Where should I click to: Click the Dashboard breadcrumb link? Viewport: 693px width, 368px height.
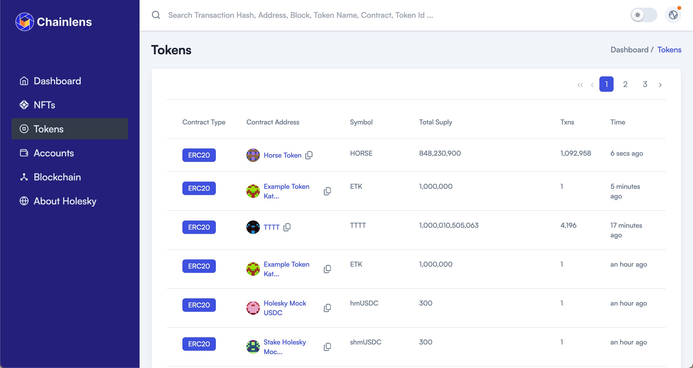click(x=629, y=50)
